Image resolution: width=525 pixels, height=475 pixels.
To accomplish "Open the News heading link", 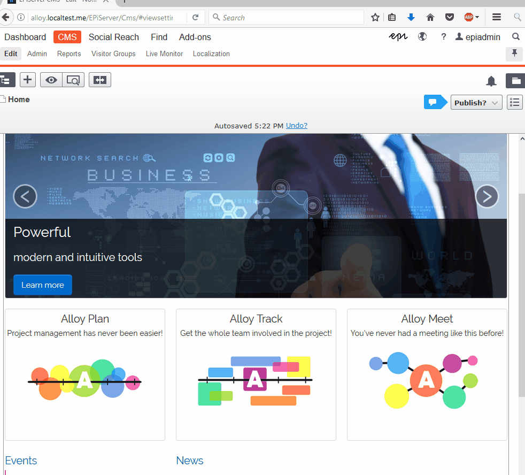I will click(x=190, y=461).
